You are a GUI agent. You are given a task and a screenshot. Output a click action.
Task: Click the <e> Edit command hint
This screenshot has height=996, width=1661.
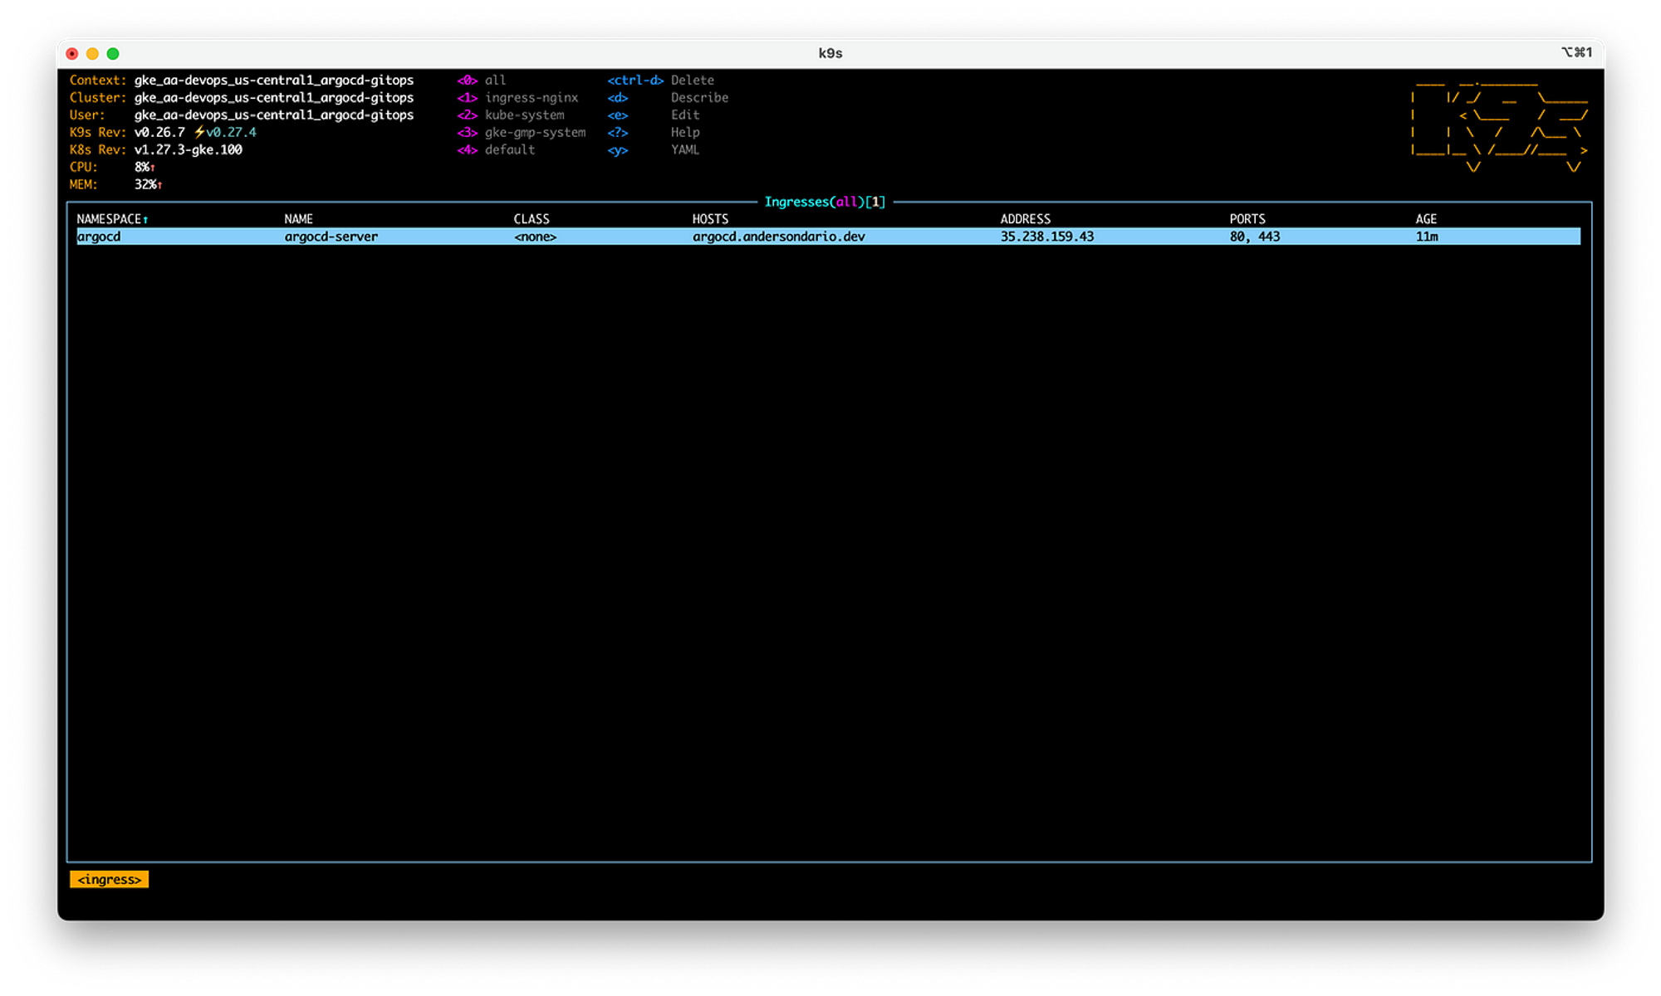(x=653, y=115)
